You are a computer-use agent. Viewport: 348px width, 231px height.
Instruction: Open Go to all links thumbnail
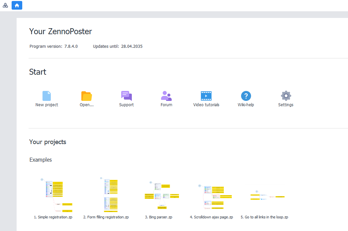click(x=267, y=195)
